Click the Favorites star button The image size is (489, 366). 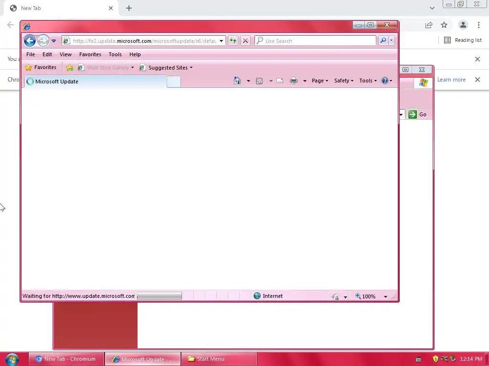(41, 67)
